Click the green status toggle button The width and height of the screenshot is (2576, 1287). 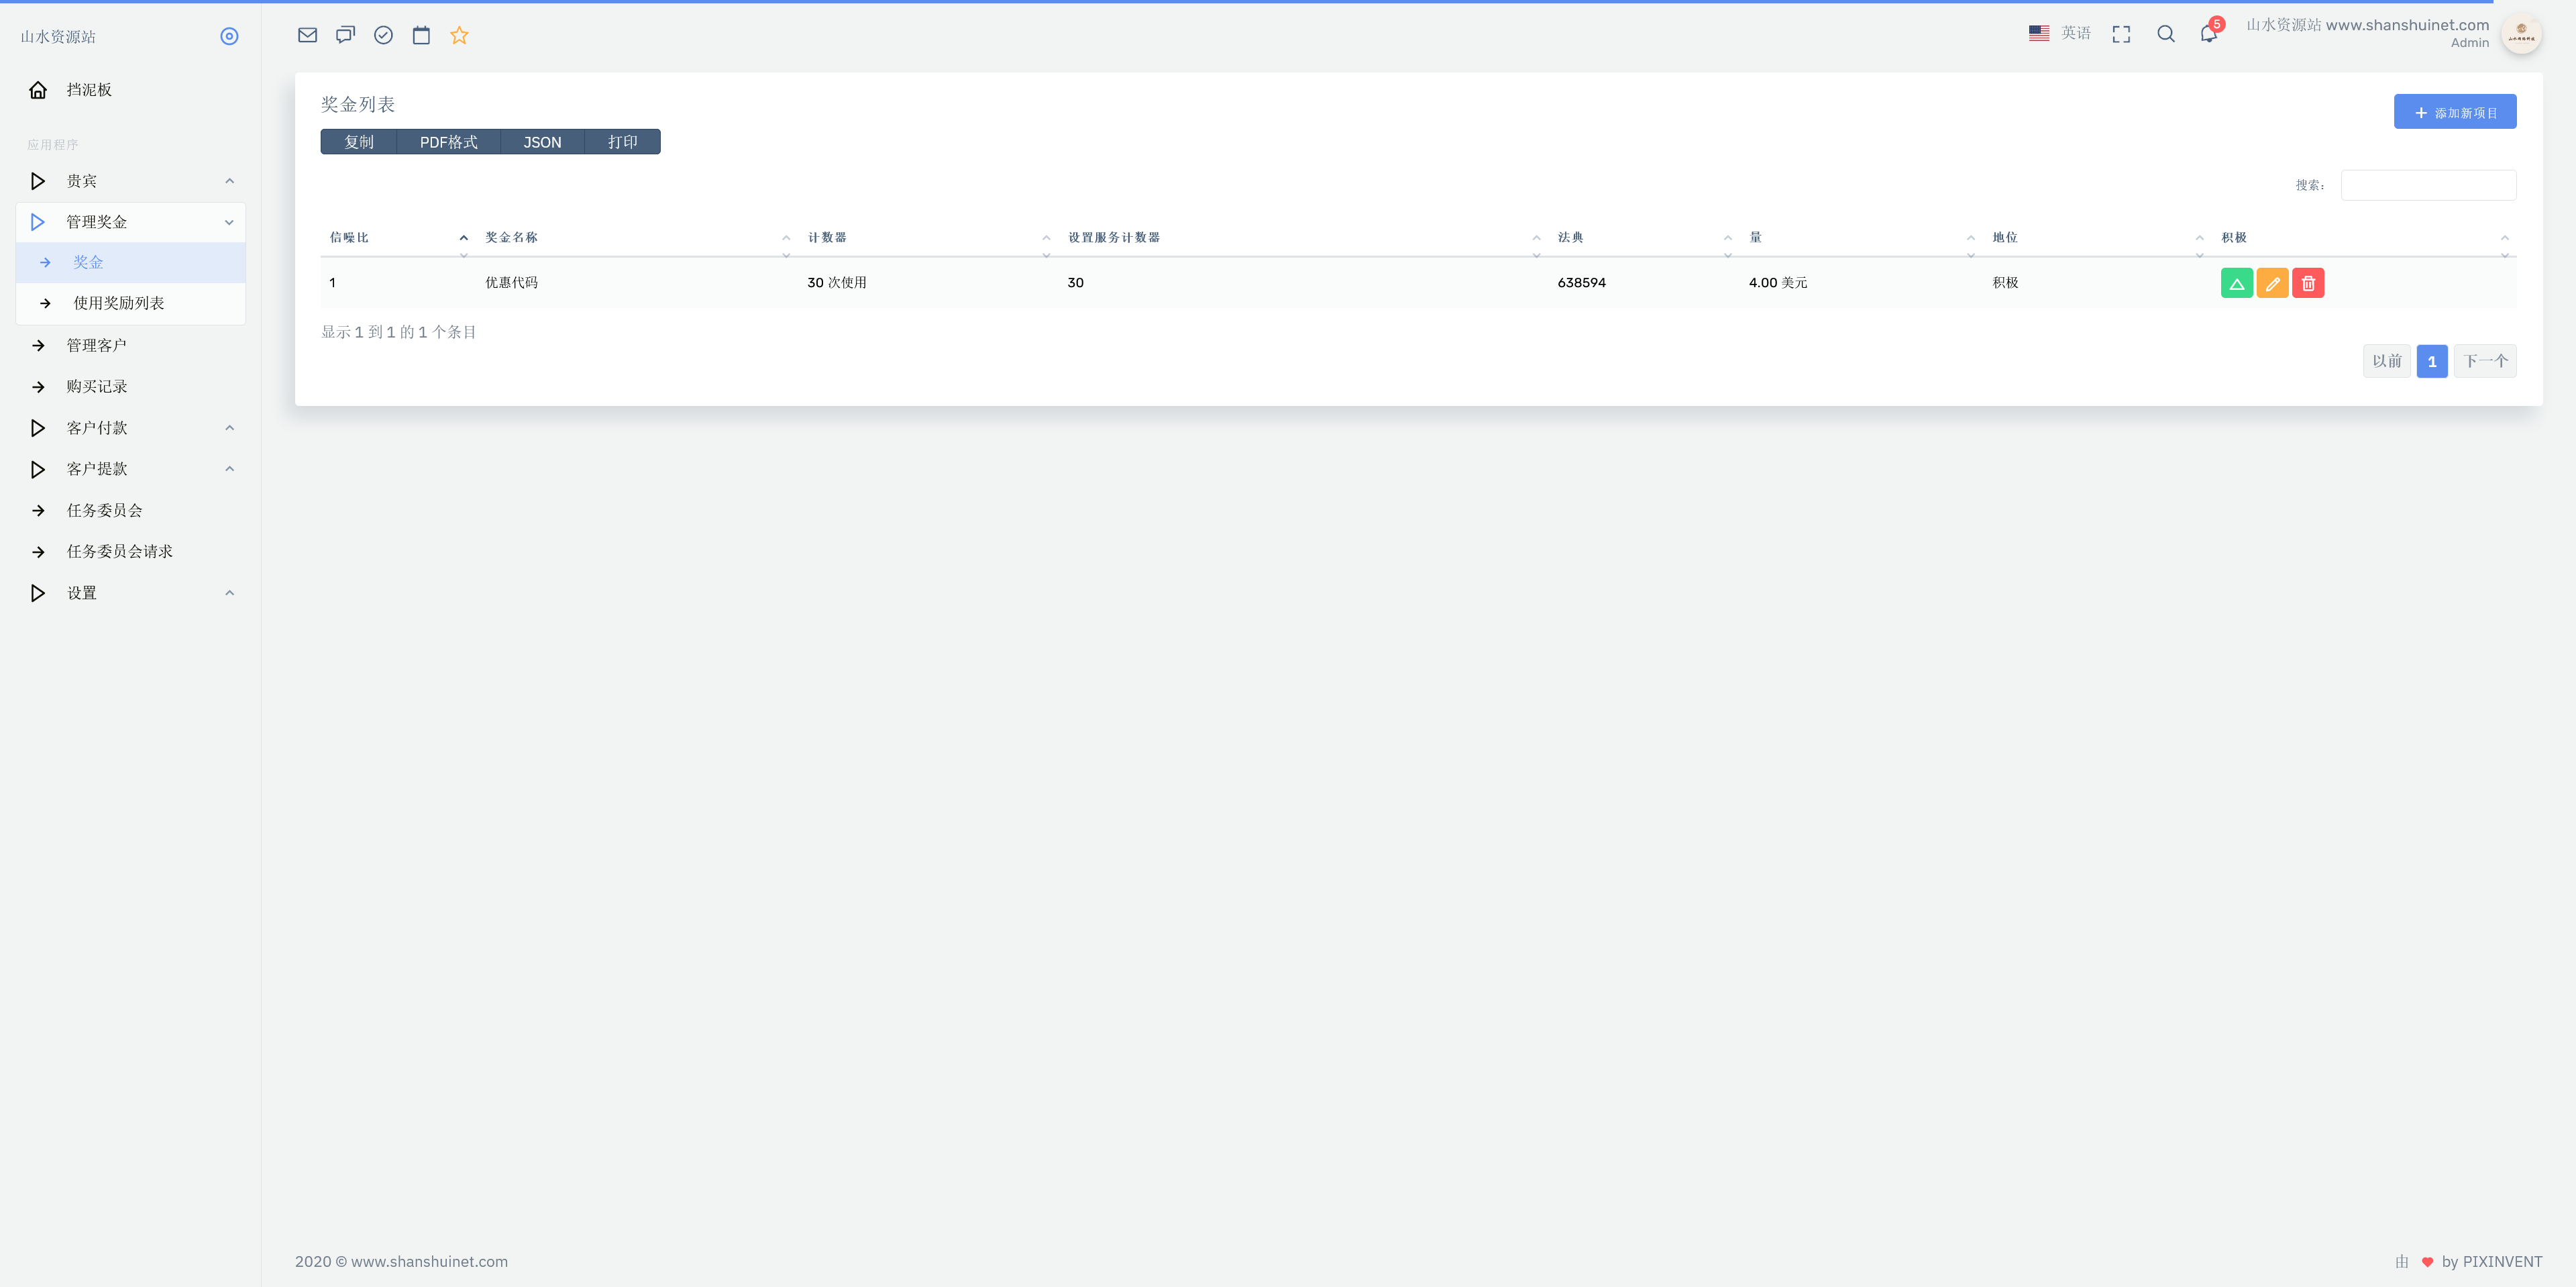[2236, 283]
